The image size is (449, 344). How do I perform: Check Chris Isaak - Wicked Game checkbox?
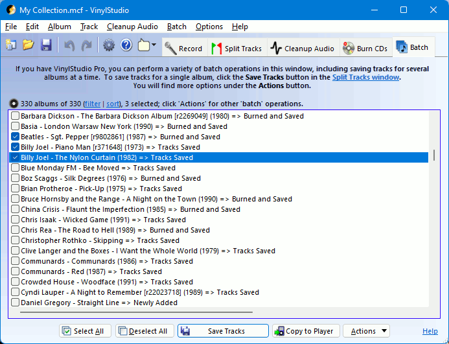coord(15,220)
